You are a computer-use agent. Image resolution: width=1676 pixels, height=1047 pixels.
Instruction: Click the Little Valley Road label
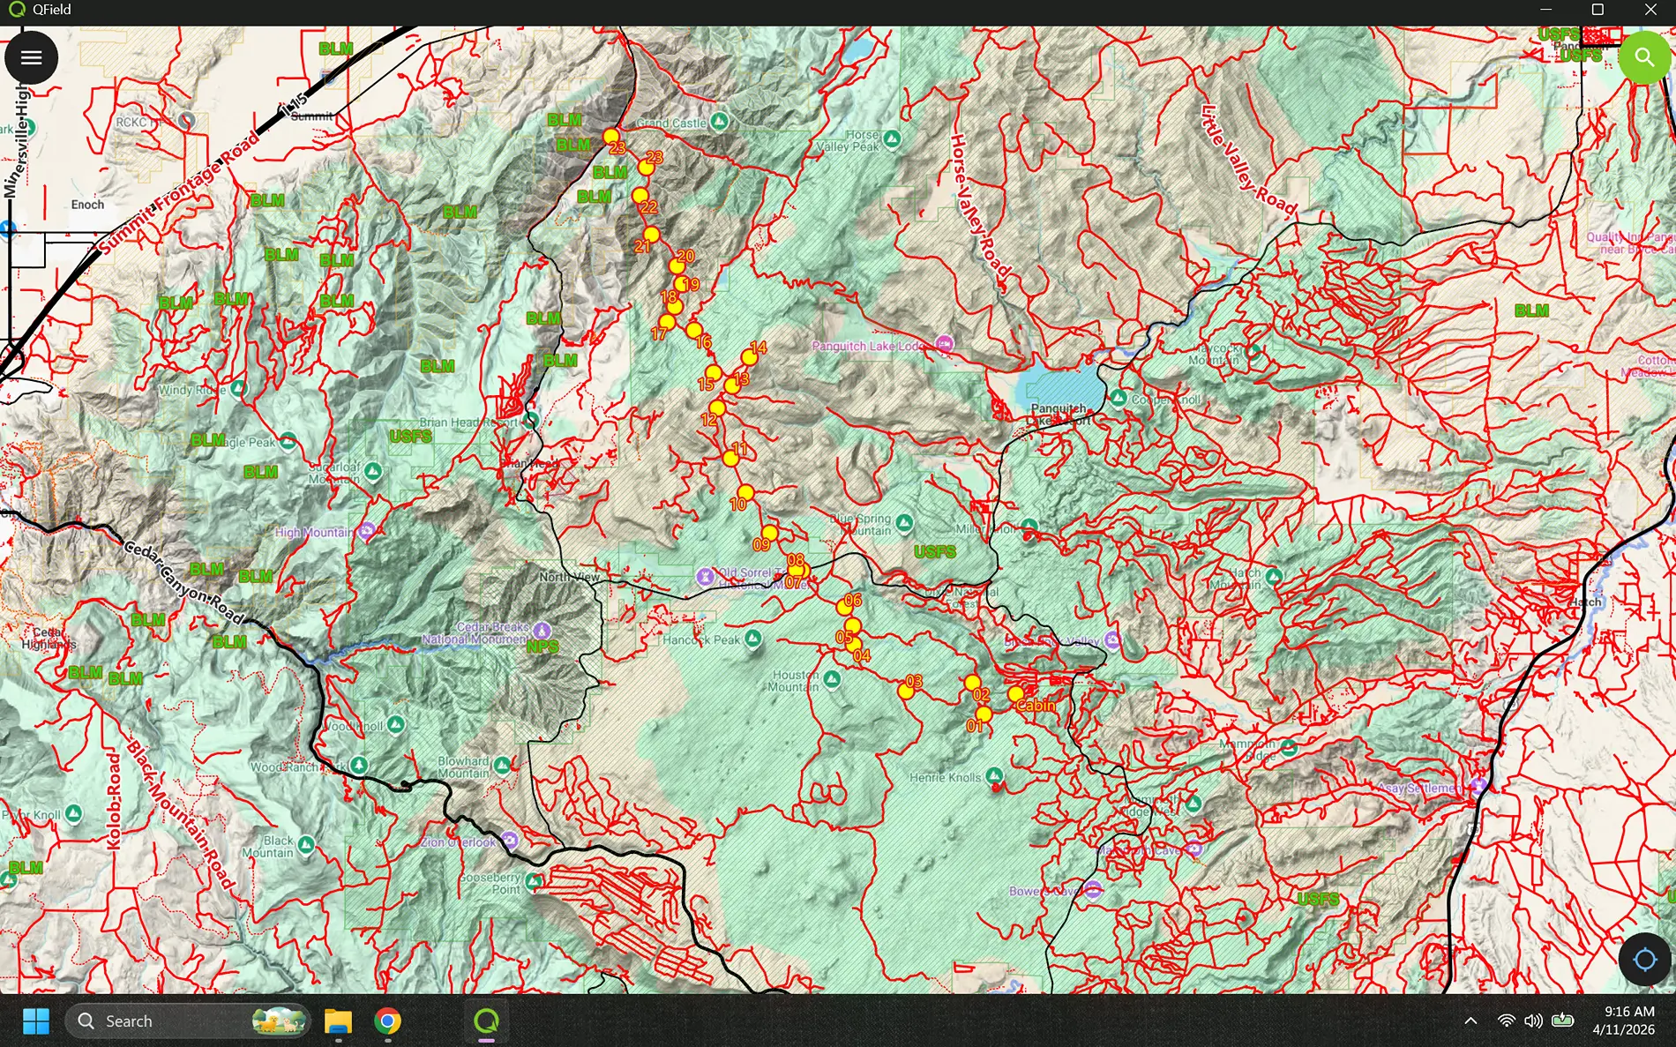pos(1248,160)
